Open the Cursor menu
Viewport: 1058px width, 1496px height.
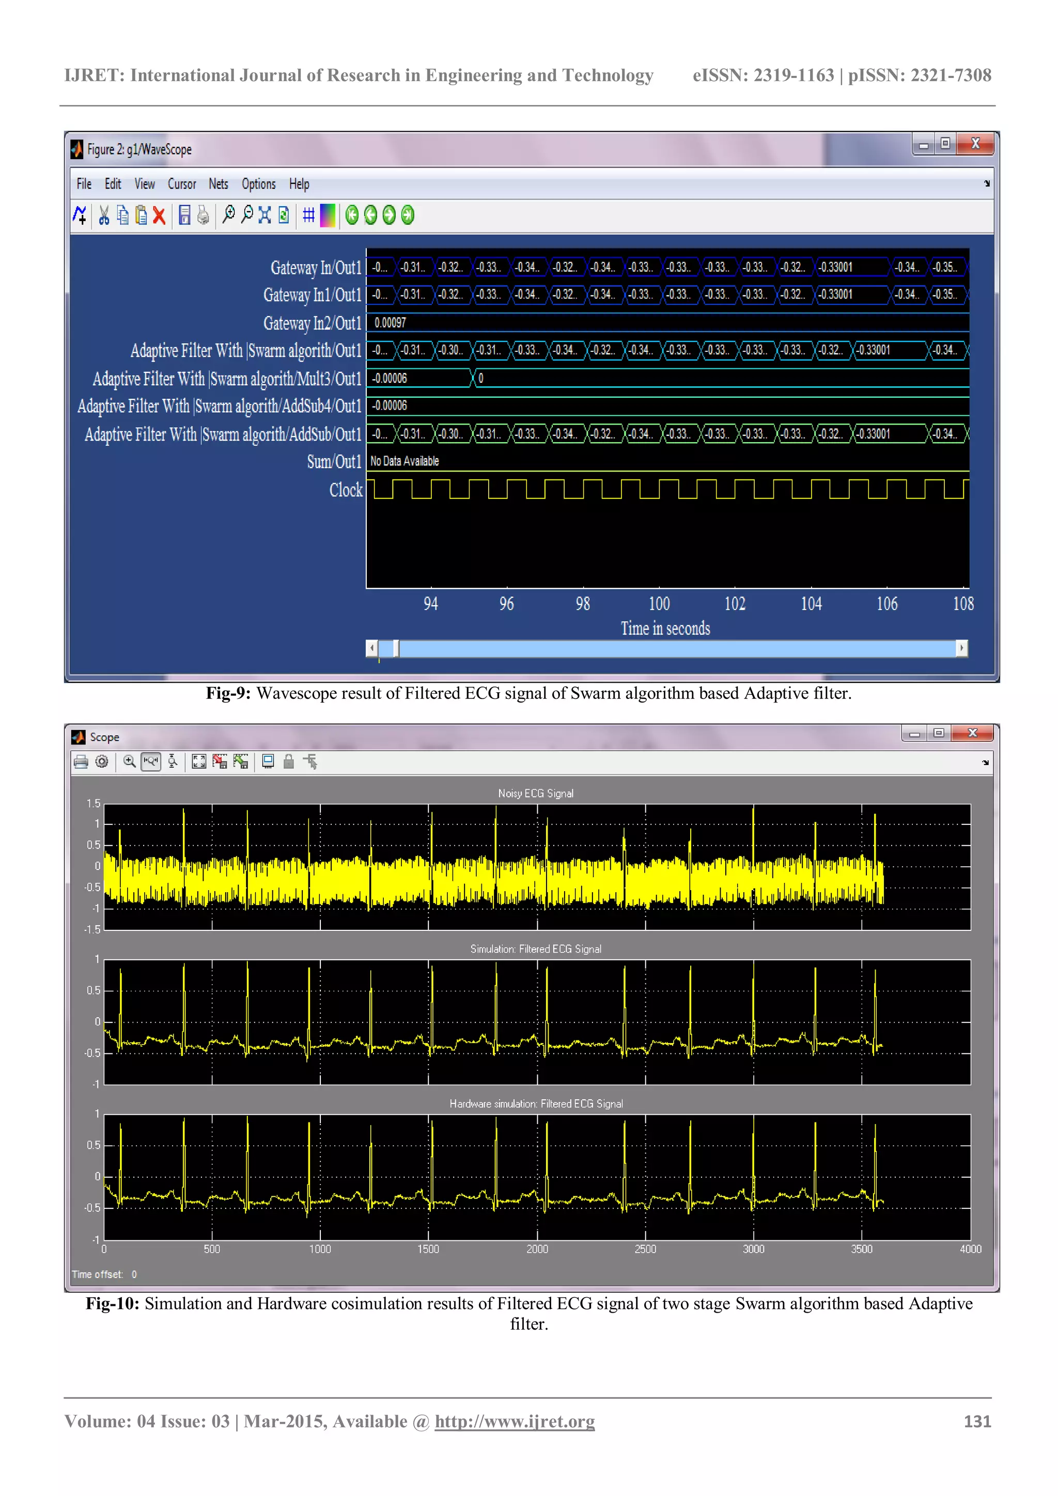coord(182,184)
